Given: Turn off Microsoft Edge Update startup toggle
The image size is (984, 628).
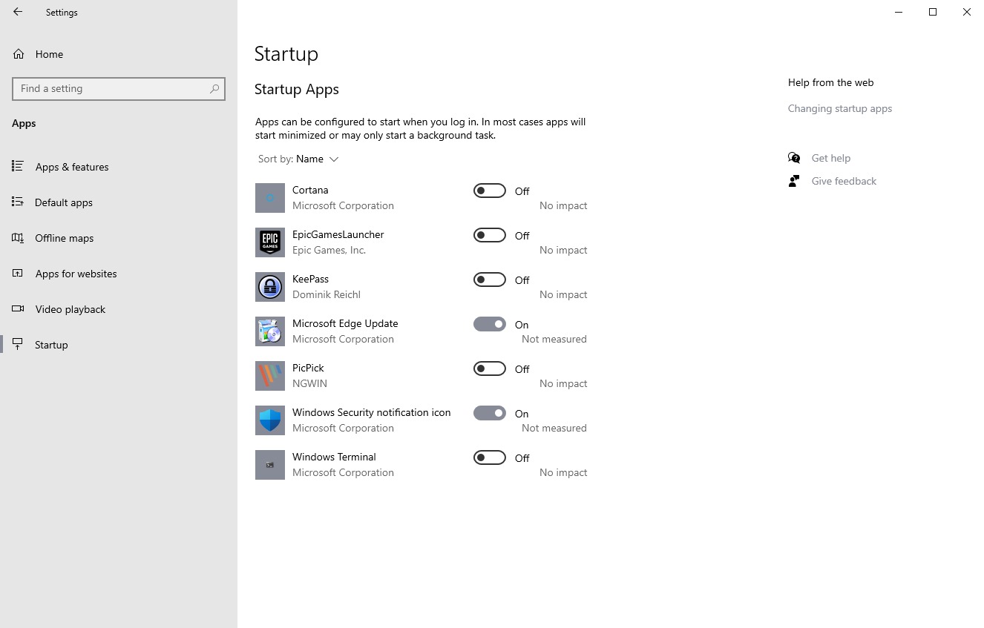Looking at the screenshot, I should (x=489, y=324).
